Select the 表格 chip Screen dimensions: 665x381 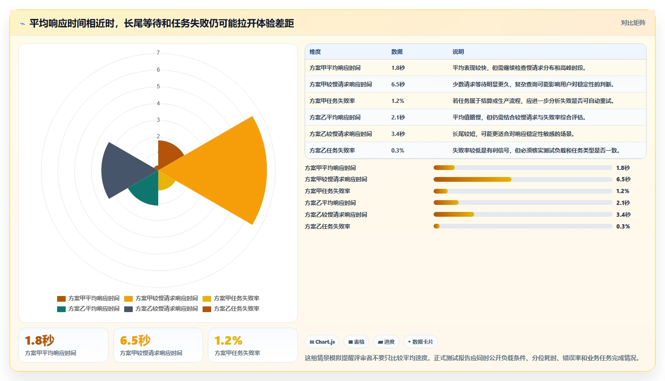tap(356, 342)
